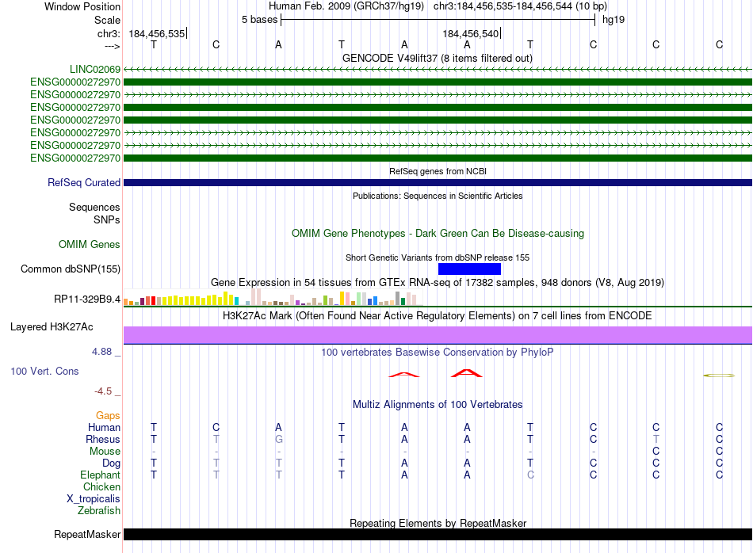Image resolution: width=753 pixels, height=553 pixels.
Task: Click the 'Sequences' publications label
Action: click(94, 207)
